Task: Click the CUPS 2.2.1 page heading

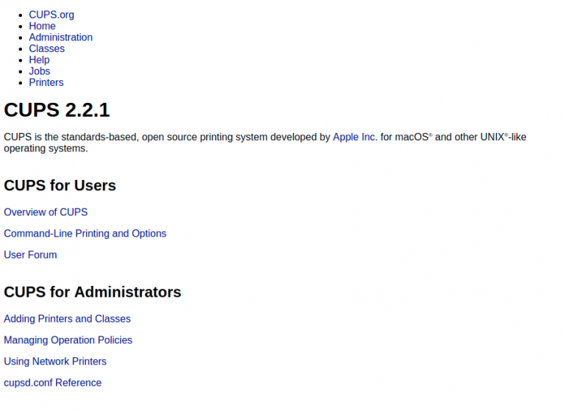Action: [x=57, y=110]
